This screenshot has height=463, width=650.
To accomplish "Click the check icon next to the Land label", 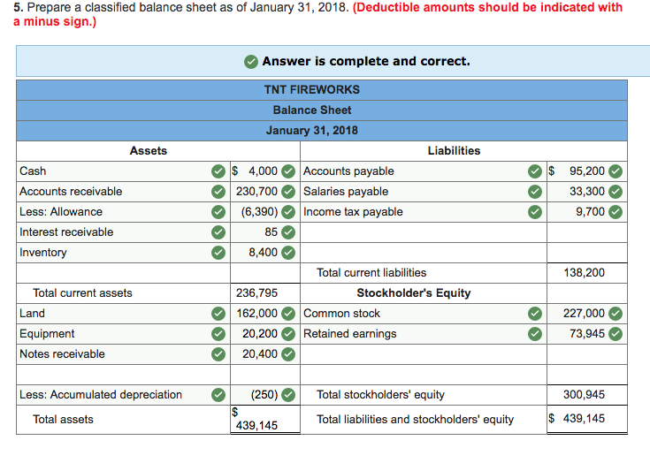I will click(218, 314).
